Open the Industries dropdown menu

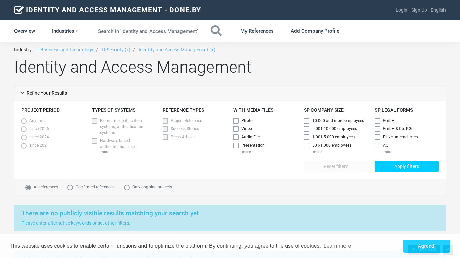point(65,31)
